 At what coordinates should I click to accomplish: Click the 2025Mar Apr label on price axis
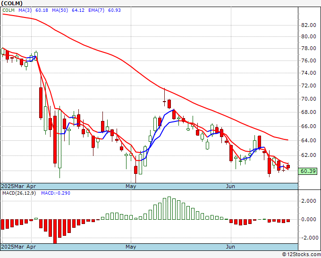pyautogui.click(x=18, y=186)
